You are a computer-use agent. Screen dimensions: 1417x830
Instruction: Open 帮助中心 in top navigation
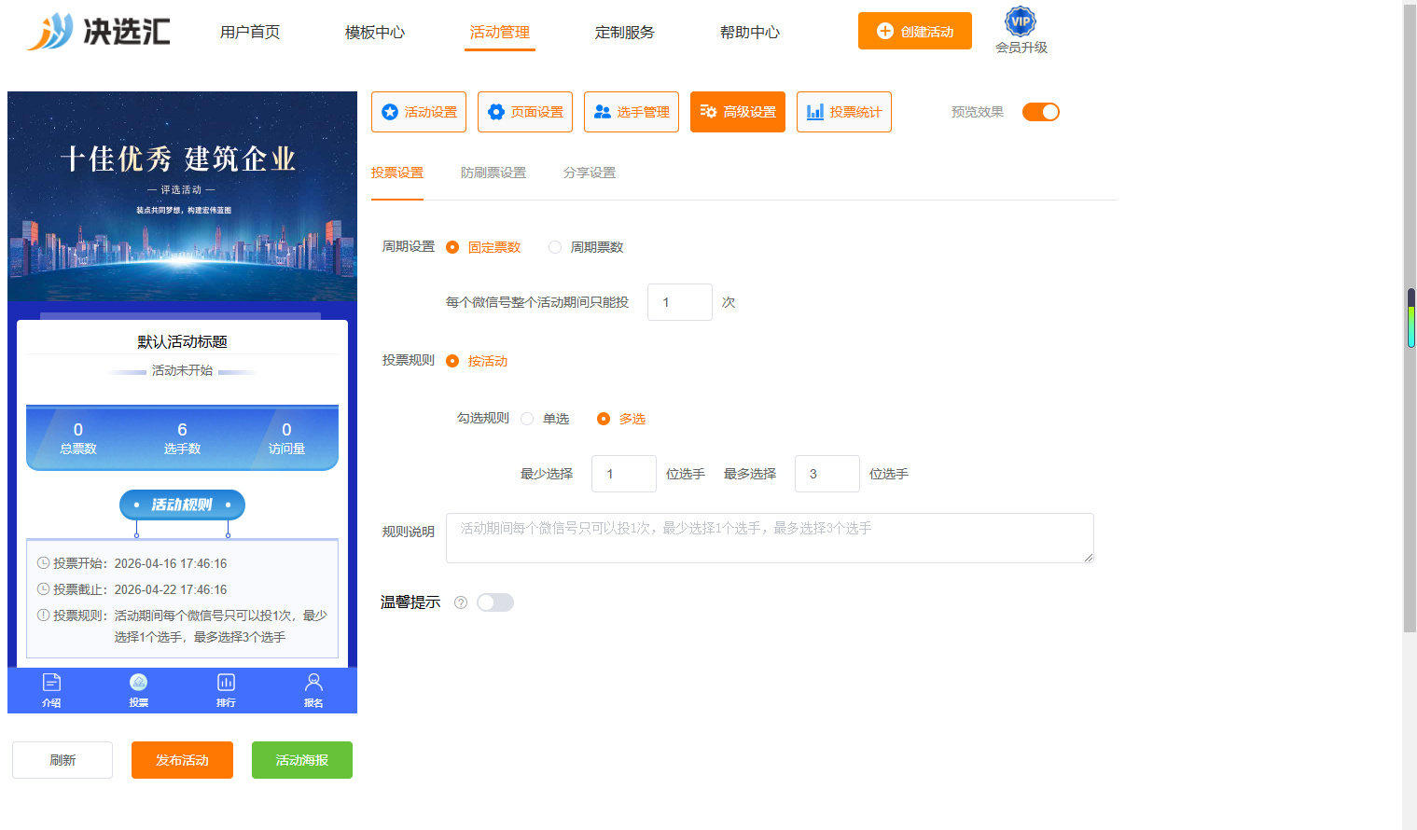tap(750, 32)
